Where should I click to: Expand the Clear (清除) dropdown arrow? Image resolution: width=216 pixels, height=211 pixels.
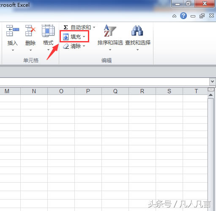click(x=84, y=46)
